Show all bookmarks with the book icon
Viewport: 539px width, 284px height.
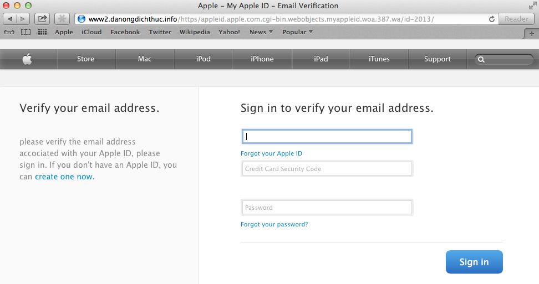(x=26, y=32)
